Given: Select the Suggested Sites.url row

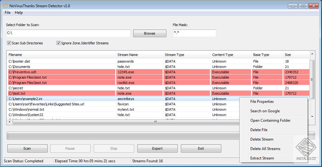Looking at the screenshot, I should tap(123, 104).
